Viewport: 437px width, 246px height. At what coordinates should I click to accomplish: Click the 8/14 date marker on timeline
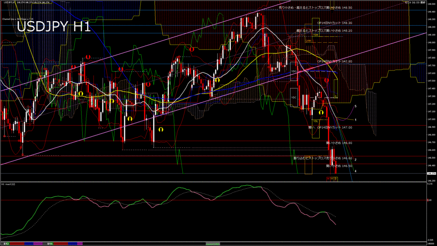pyautogui.click(x=50, y=243)
